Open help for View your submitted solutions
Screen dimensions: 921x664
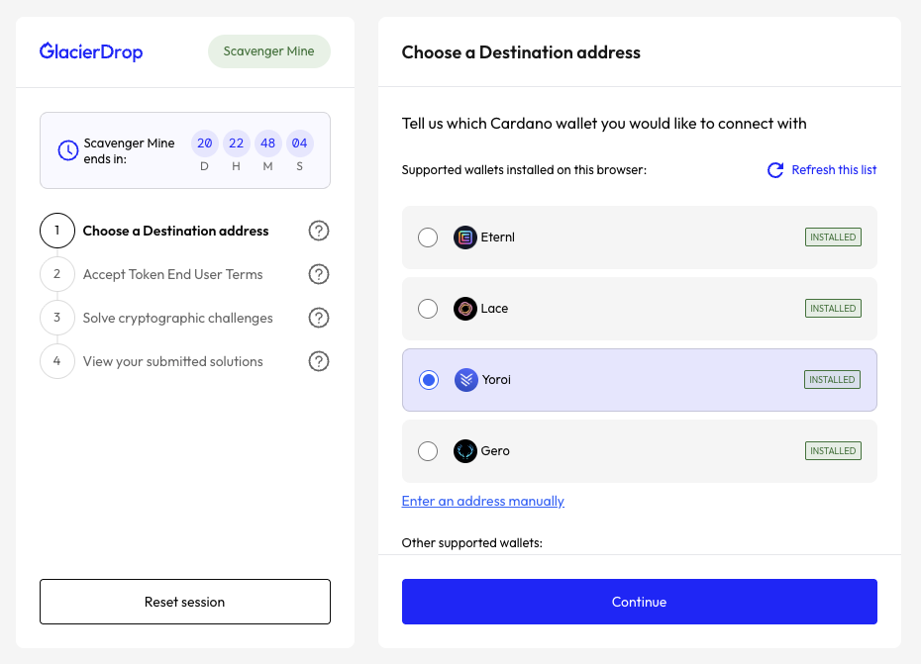(x=319, y=361)
